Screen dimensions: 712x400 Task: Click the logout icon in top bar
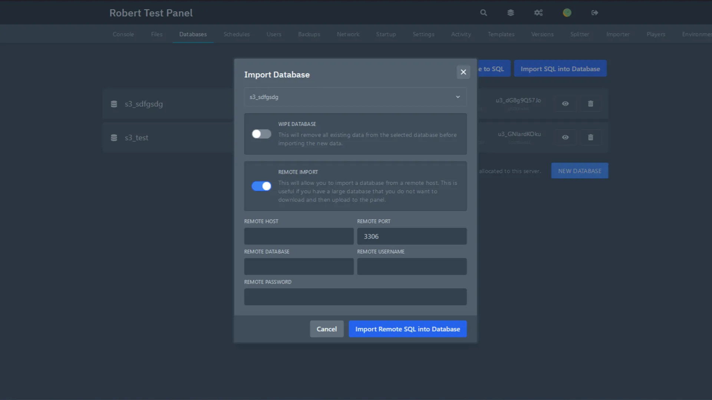tap(595, 12)
